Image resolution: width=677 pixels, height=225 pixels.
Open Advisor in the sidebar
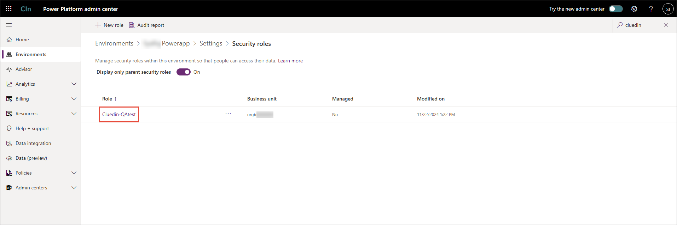click(x=41, y=69)
